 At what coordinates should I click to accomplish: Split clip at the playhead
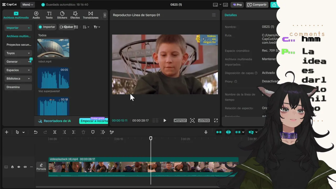pyautogui.click(x=55, y=132)
